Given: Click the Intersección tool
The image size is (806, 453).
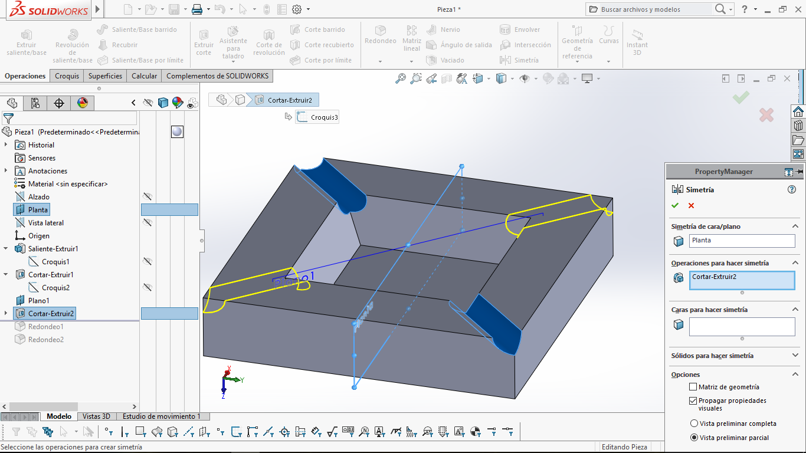Looking at the screenshot, I should point(525,45).
